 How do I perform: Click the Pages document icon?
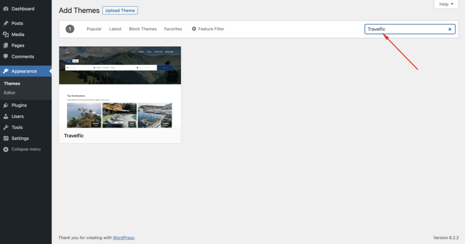(5, 45)
